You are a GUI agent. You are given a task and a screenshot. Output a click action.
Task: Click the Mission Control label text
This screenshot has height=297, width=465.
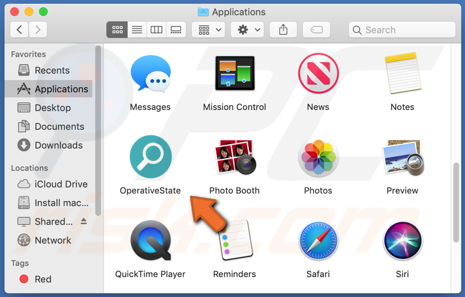pos(235,106)
